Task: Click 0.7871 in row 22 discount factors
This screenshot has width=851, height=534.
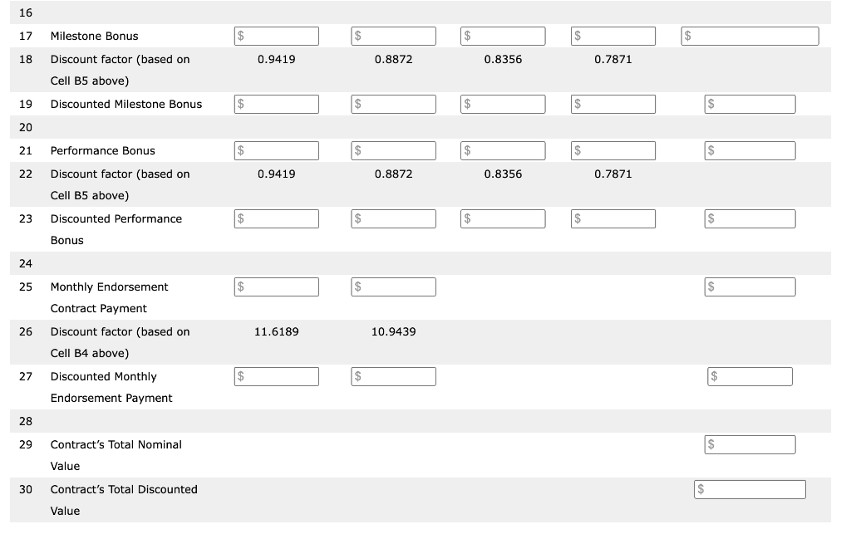Action: tap(612, 174)
